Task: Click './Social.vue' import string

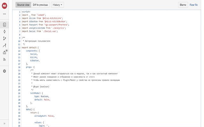Action: (x=50, y=31)
